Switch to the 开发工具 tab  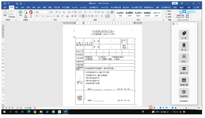click(57, 7)
